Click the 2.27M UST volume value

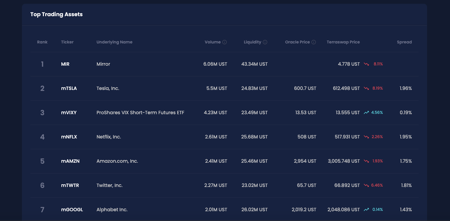click(x=216, y=185)
